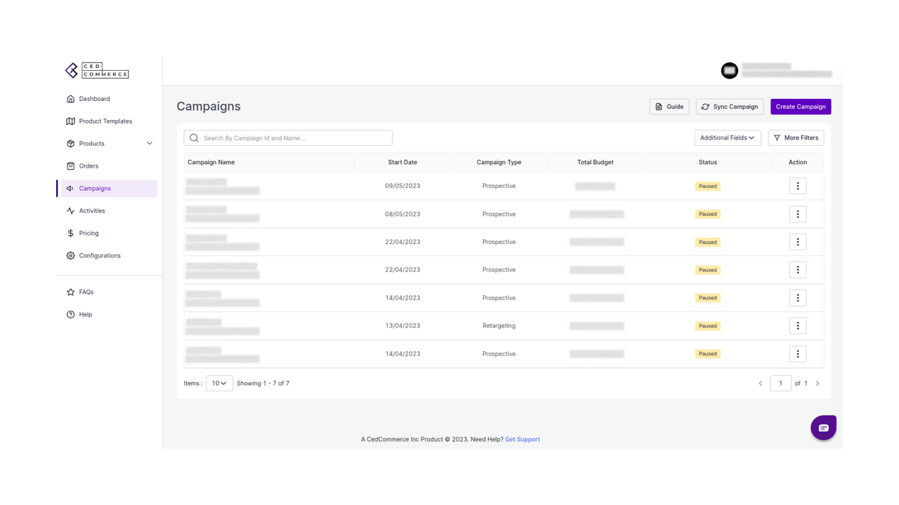899x505 pixels.
Task: Go to Orders in the sidebar
Action: tap(88, 166)
